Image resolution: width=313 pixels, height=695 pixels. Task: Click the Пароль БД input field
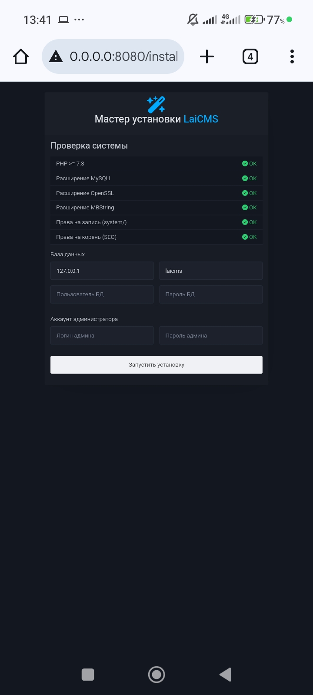[x=210, y=295]
